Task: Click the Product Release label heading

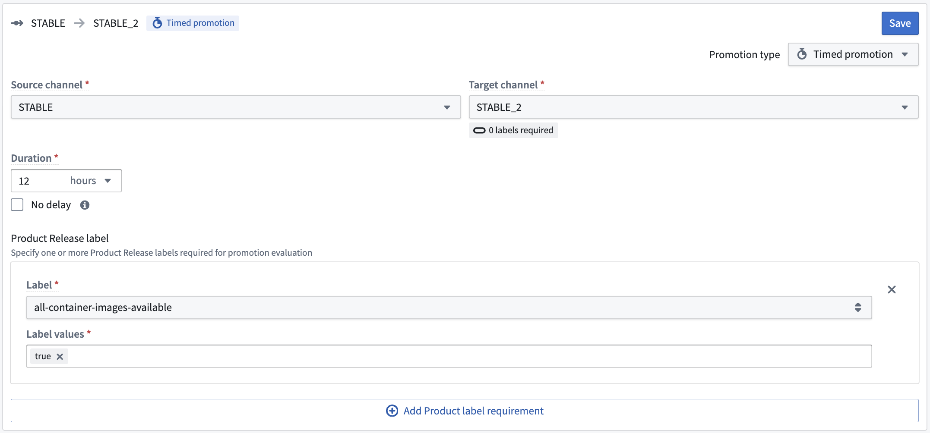Action: (x=60, y=238)
